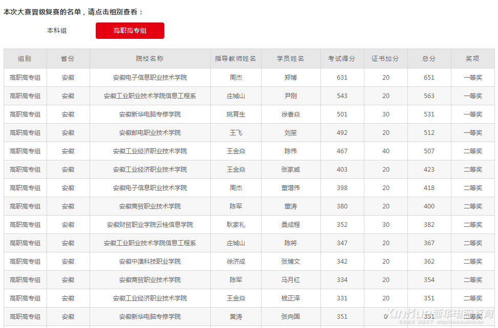Click the total score 563 cell
This screenshot has height=328, width=498.
429,96
